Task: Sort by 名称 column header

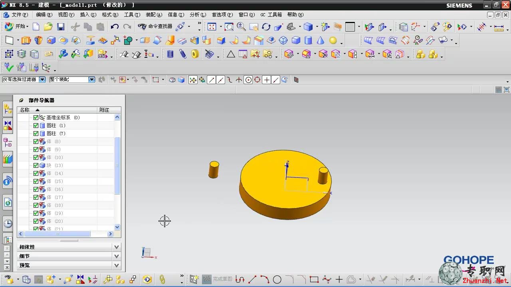Action: [57, 110]
